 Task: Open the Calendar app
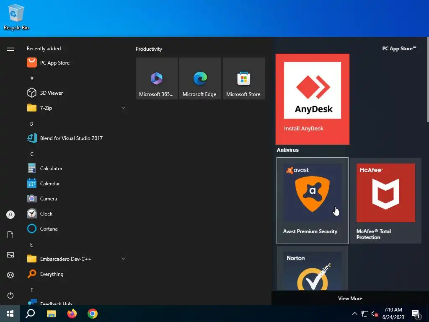click(x=76, y=184)
